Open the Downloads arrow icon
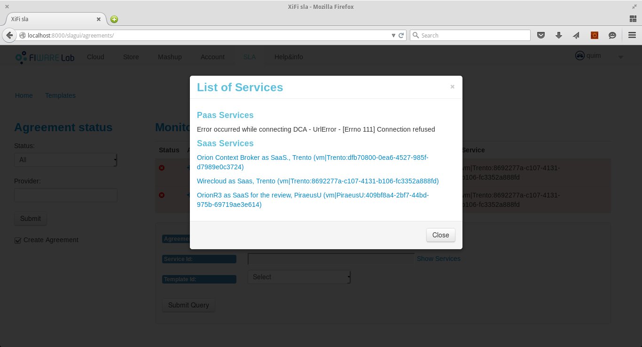 [x=559, y=35]
